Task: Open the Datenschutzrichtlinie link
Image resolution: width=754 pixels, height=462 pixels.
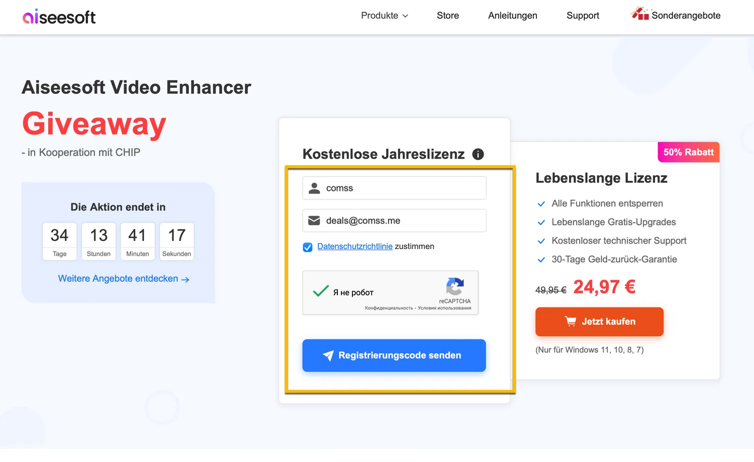Action: click(x=355, y=246)
